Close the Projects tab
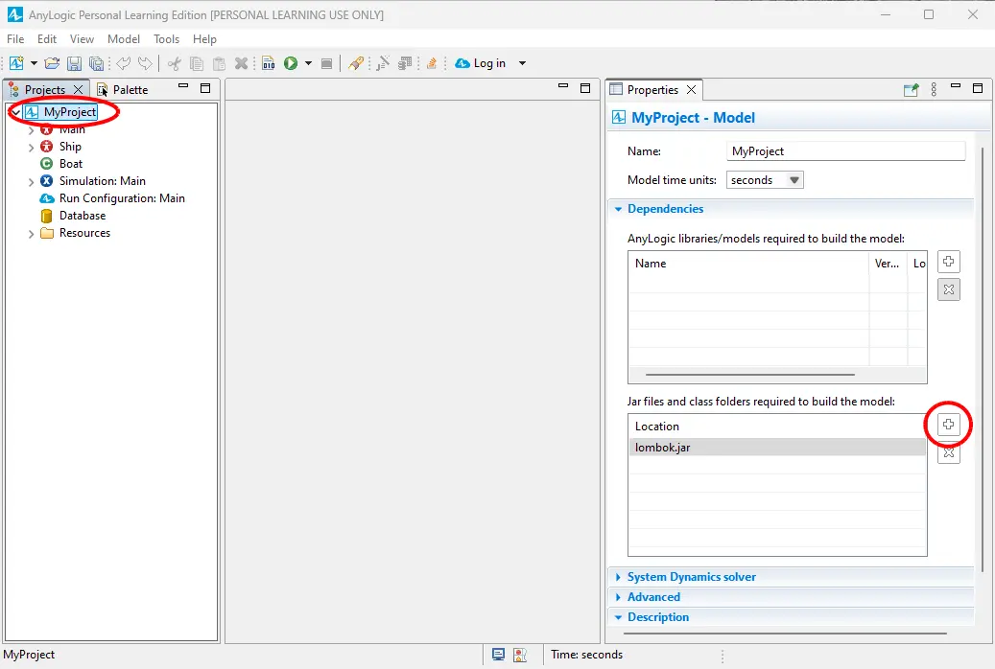Viewport: 995px width, 669px height. tap(78, 89)
